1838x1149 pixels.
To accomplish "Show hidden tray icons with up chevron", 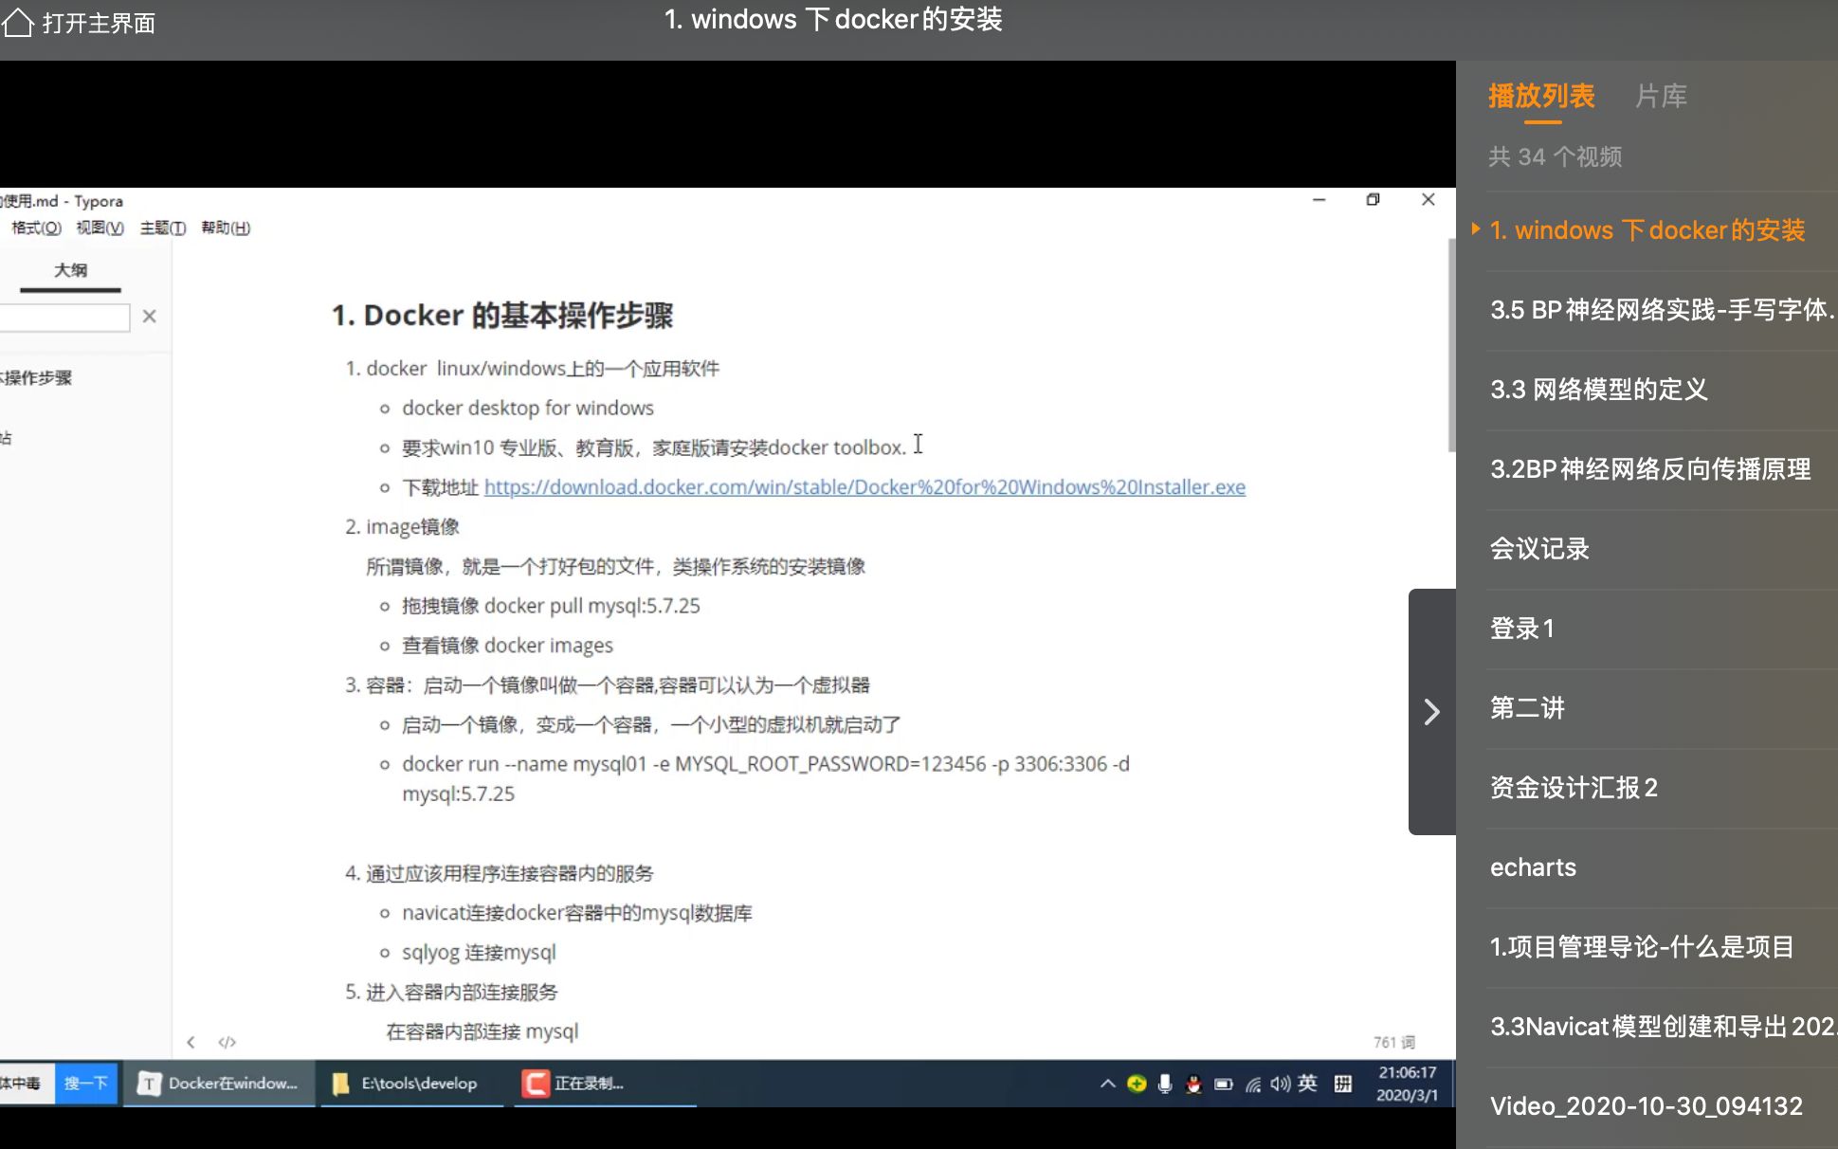I will click(1107, 1084).
